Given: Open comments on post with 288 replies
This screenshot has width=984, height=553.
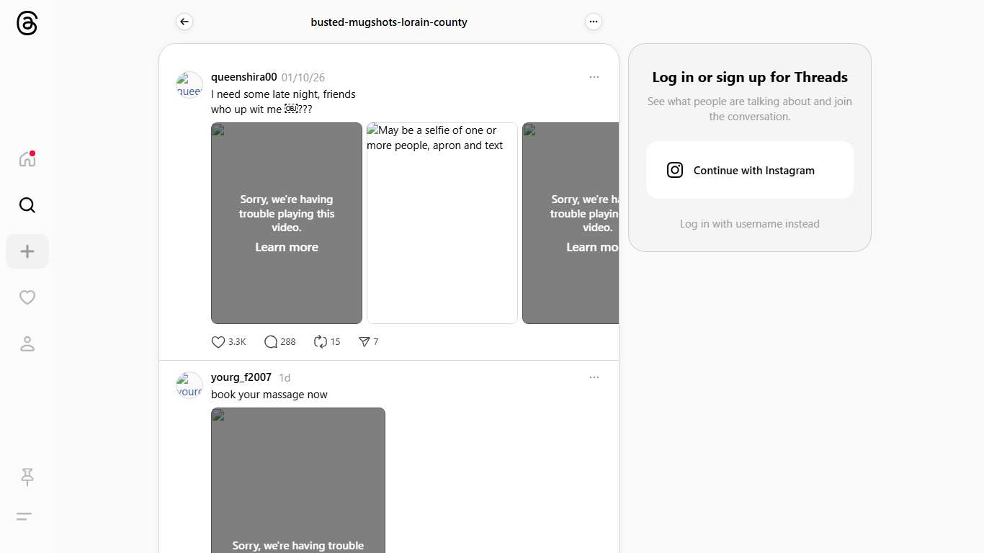Looking at the screenshot, I should tap(271, 342).
